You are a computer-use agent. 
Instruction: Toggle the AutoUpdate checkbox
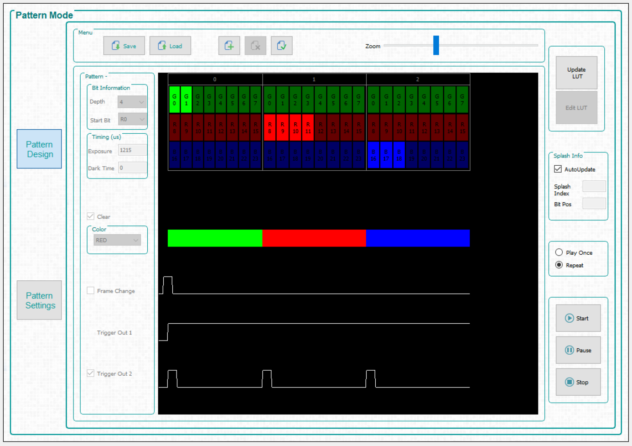[x=558, y=169]
